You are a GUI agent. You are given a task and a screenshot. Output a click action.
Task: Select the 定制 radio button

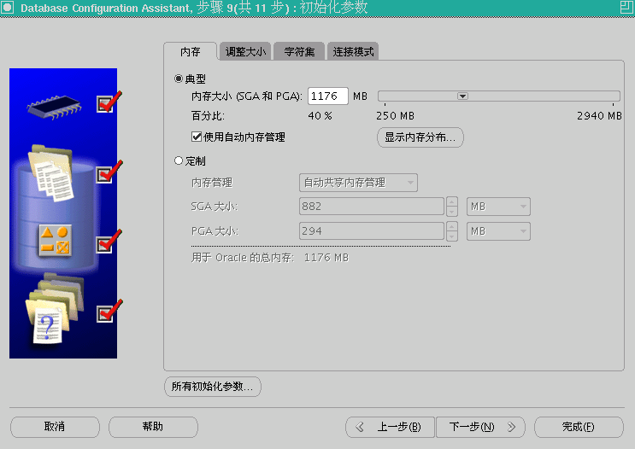(x=179, y=160)
